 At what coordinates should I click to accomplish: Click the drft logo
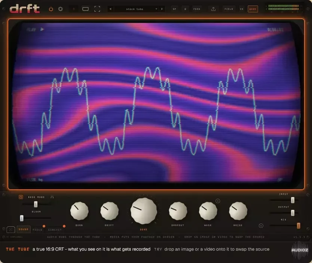coord(25,9)
